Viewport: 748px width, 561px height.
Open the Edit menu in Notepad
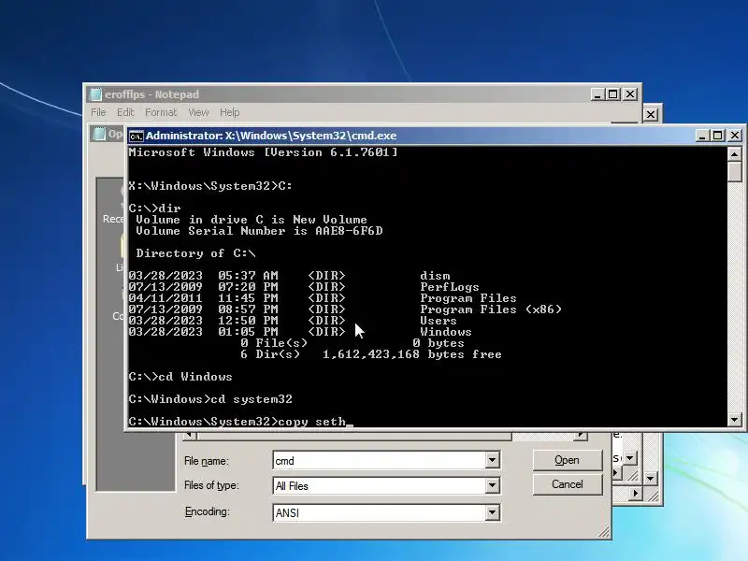click(x=125, y=112)
